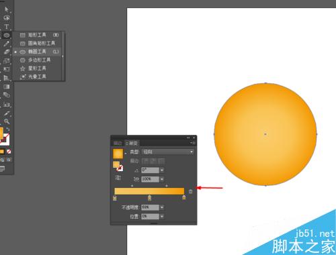Click the gradient angle input field
Screen dimensions: 336x255
(150, 170)
